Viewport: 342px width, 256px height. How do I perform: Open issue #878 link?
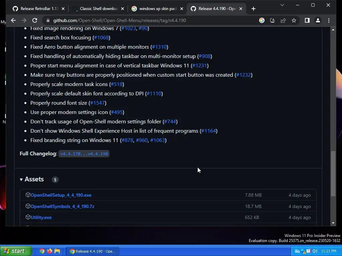[x=127, y=140]
